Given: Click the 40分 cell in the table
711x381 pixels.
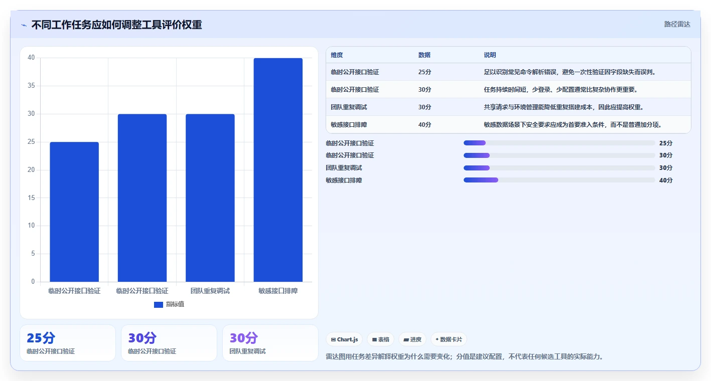Looking at the screenshot, I should 425,124.
